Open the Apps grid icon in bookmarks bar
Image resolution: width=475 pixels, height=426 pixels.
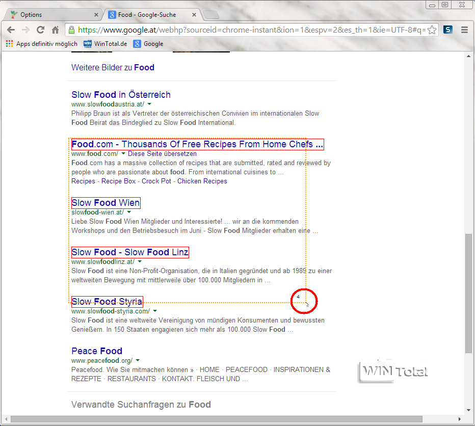pyautogui.click(x=9, y=44)
